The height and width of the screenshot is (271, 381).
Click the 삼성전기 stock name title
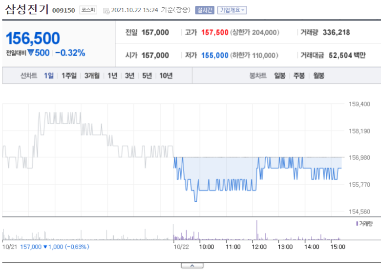[x=27, y=9]
